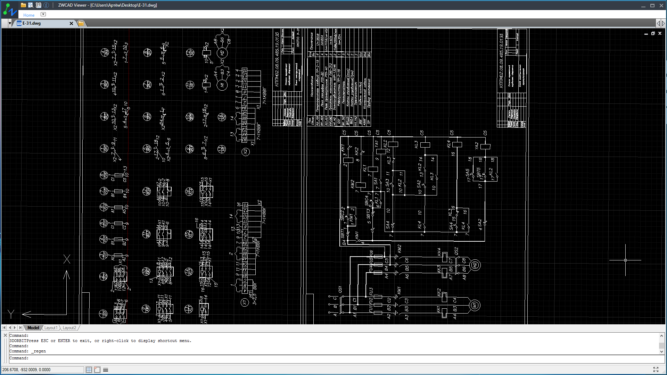Image resolution: width=667 pixels, height=375 pixels.
Task: Toggle lineweight display in status bar
Action: 106,370
